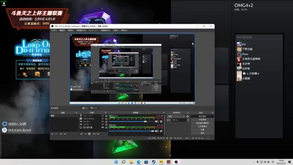Pop out the scenes dock panel icon
The image size is (293, 165).
click(77, 113)
